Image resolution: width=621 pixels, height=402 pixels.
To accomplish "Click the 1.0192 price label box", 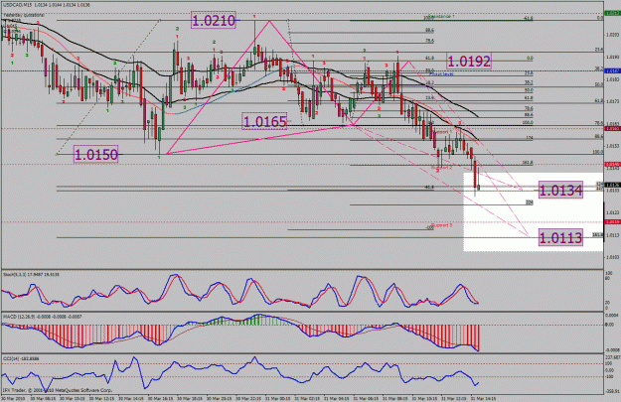I will [469, 61].
